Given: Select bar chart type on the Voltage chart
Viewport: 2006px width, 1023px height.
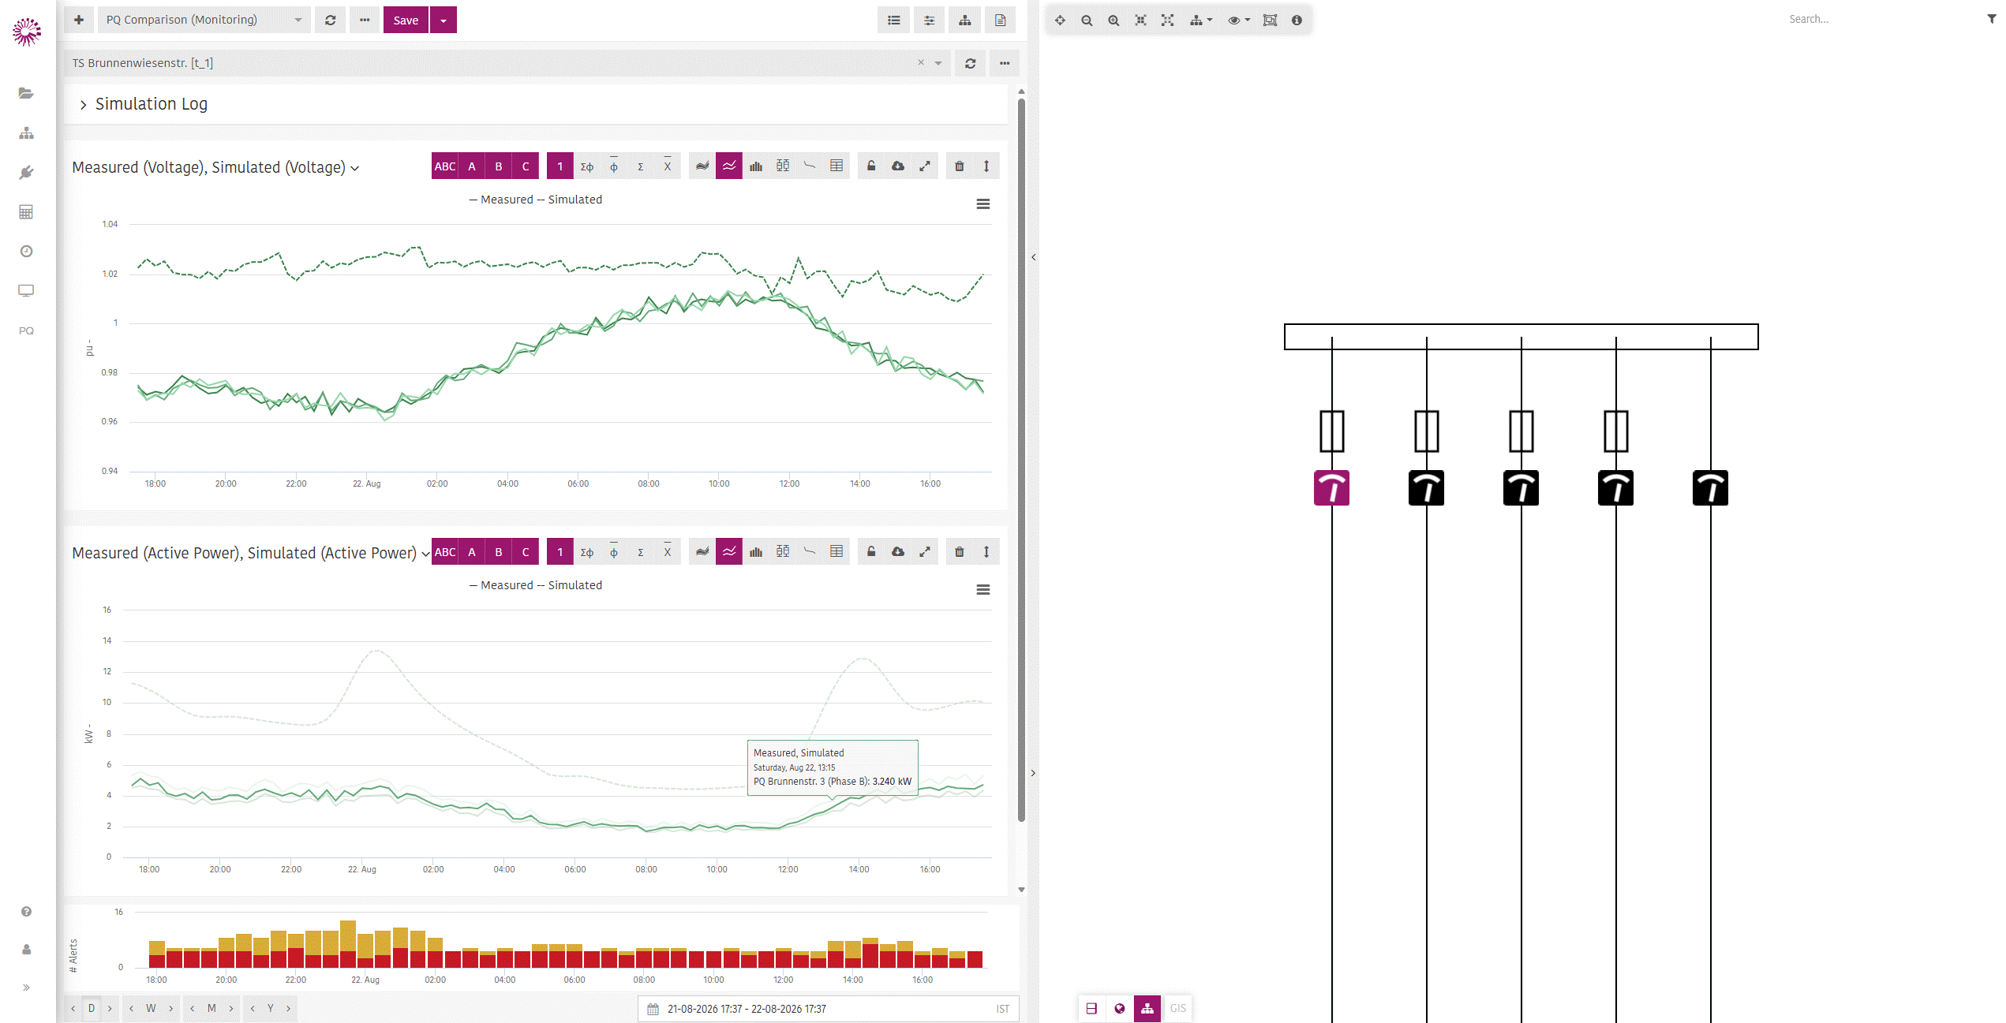Looking at the screenshot, I should [x=756, y=166].
